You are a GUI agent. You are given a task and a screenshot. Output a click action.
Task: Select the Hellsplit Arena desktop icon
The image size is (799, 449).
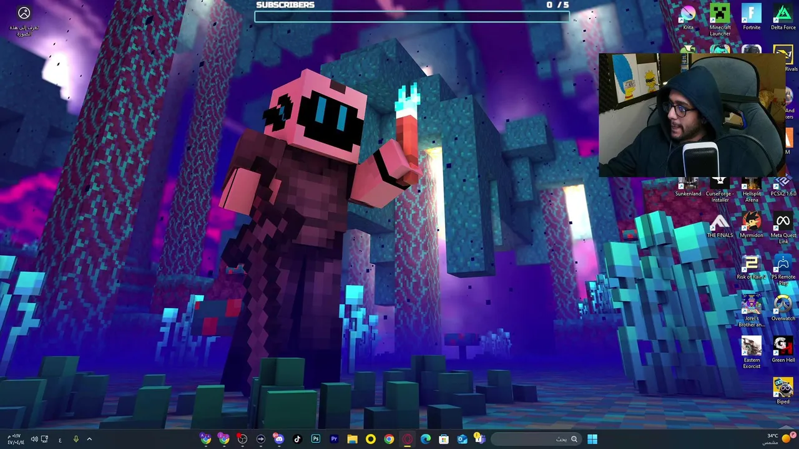tap(752, 190)
